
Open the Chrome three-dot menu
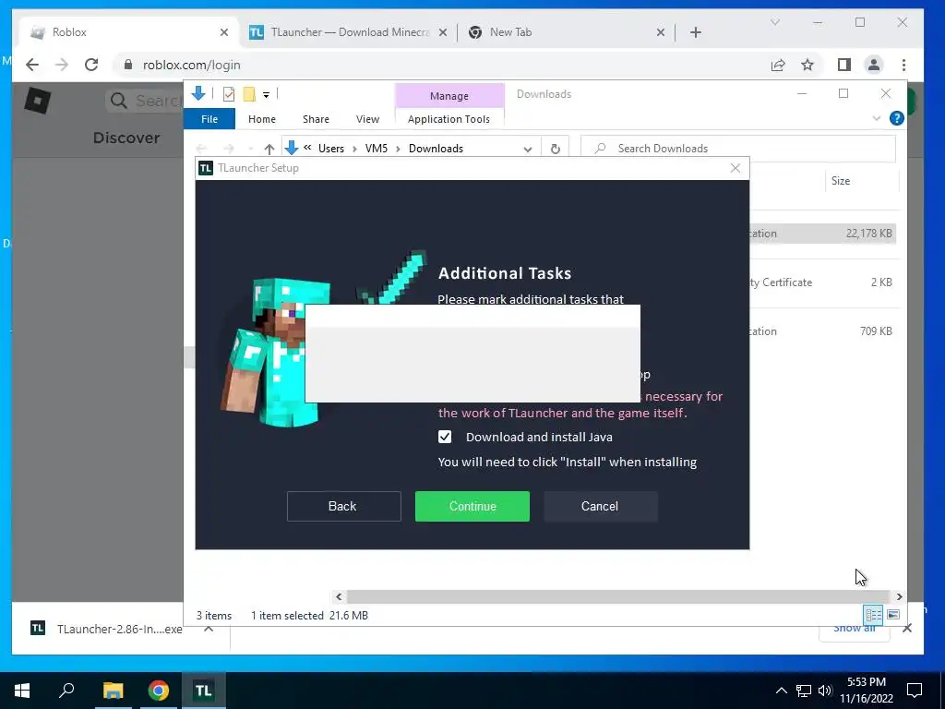(x=903, y=65)
